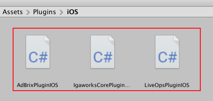213x101 pixels.
Task: Click chevron arrow between Plugins and iOS
Action: click(61, 12)
